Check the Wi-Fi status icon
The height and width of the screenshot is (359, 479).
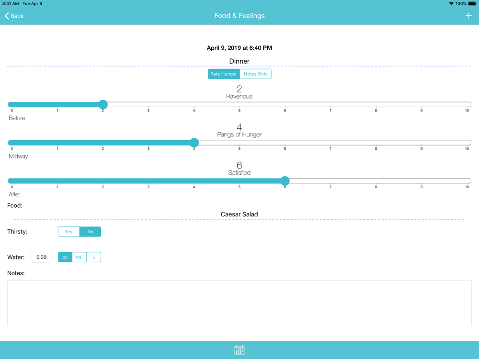point(451,4)
